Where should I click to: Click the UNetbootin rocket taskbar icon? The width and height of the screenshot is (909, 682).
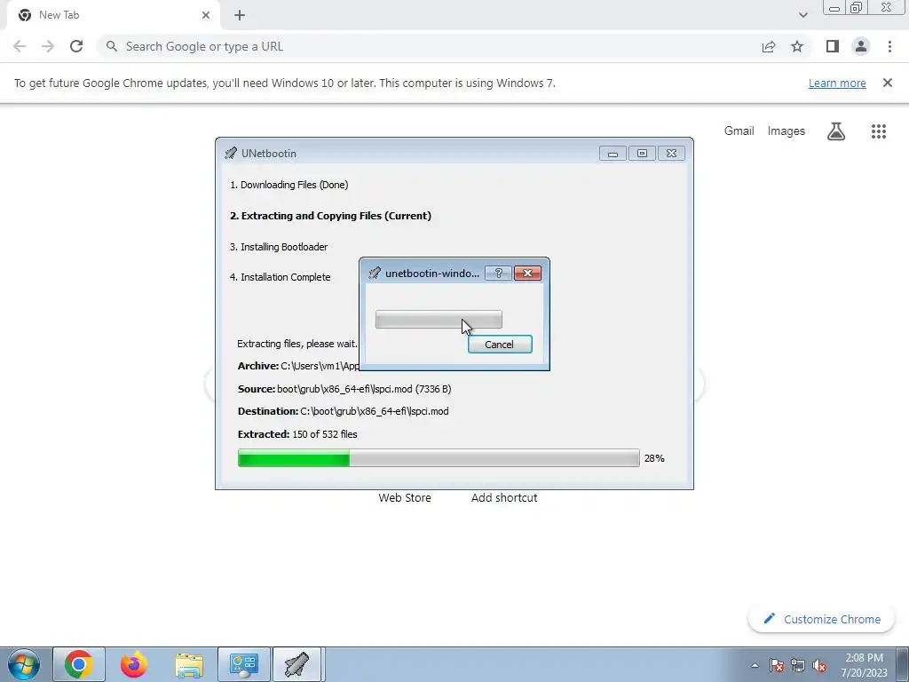tap(296, 664)
